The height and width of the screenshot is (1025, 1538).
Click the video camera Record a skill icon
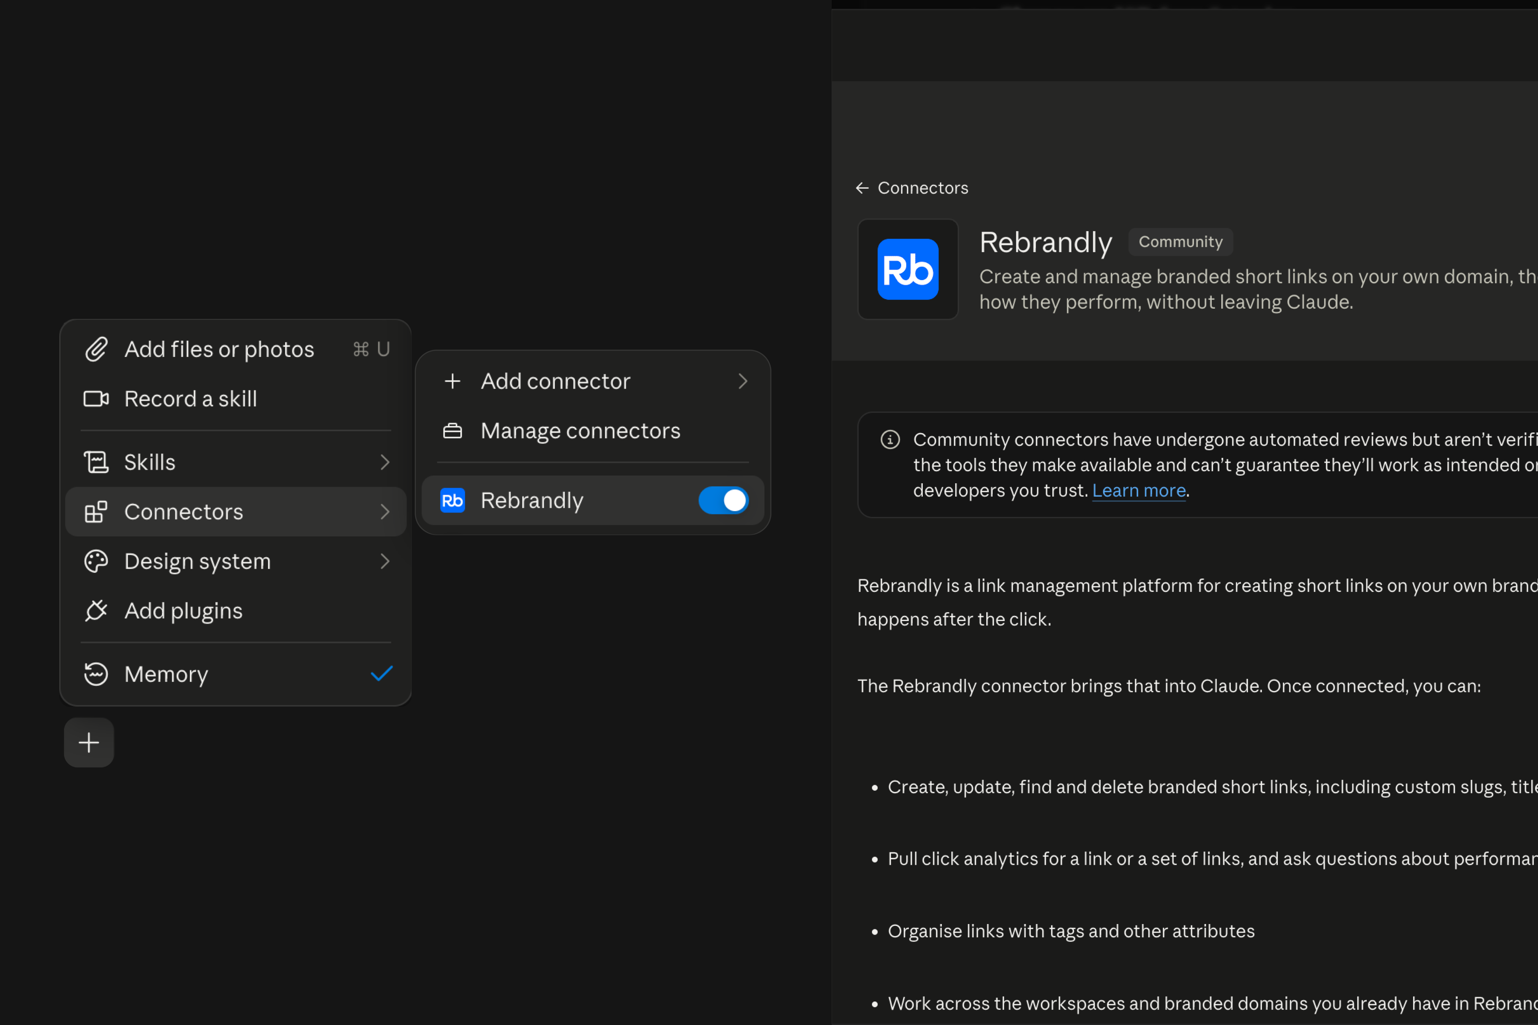point(96,399)
